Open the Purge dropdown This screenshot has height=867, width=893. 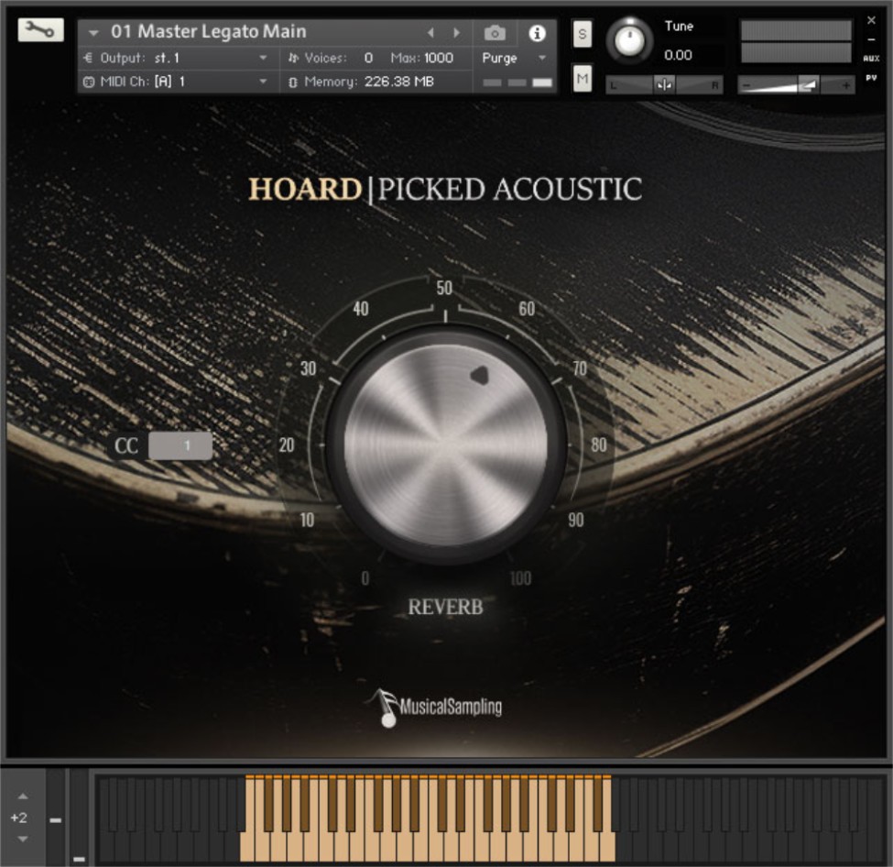[x=509, y=56]
